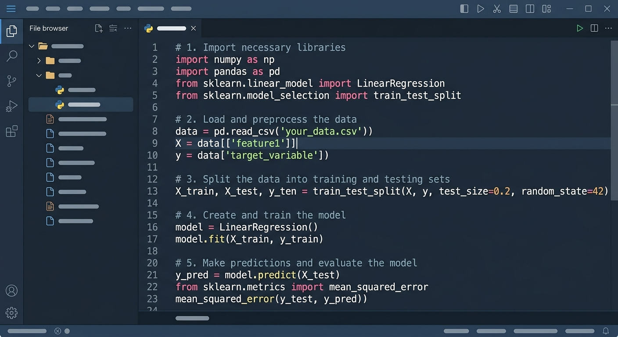Open the hamburger main menu
This screenshot has width=618, height=337.
[x=11, y=9]
